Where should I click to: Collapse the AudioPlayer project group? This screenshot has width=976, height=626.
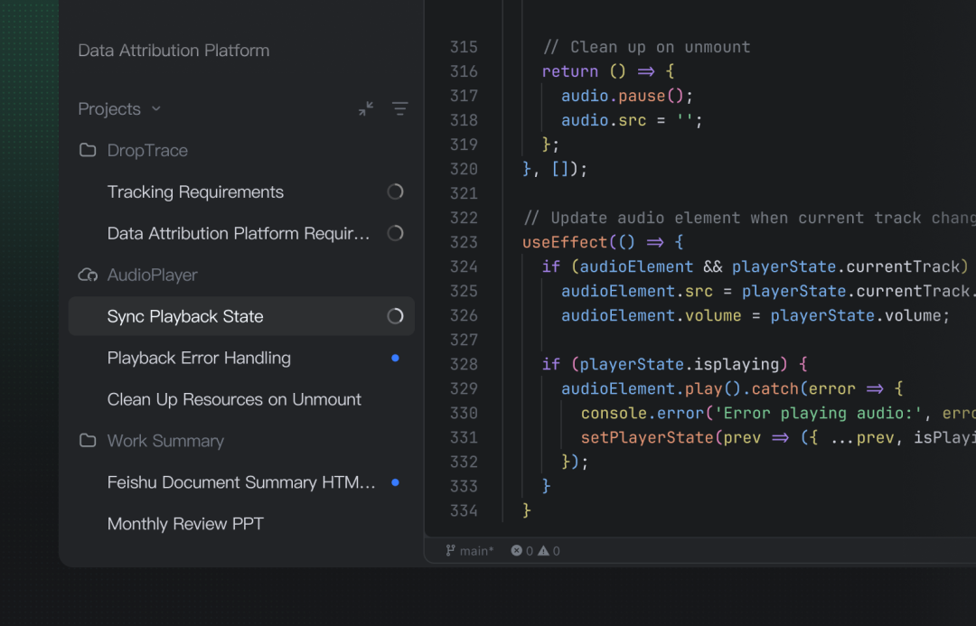pyautogui.click(x=153, y=275)
